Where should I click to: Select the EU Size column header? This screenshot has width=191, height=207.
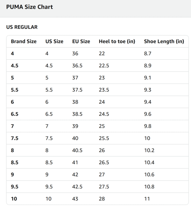(x=81, y=41)
